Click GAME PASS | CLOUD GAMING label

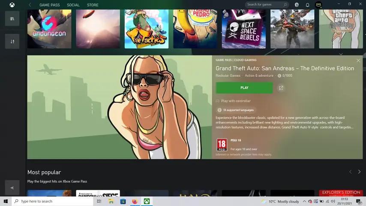tap(236, 60)
